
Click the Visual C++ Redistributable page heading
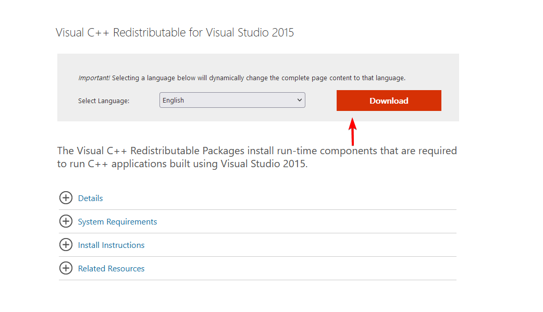pyautogui.click(x=174, y=32)
